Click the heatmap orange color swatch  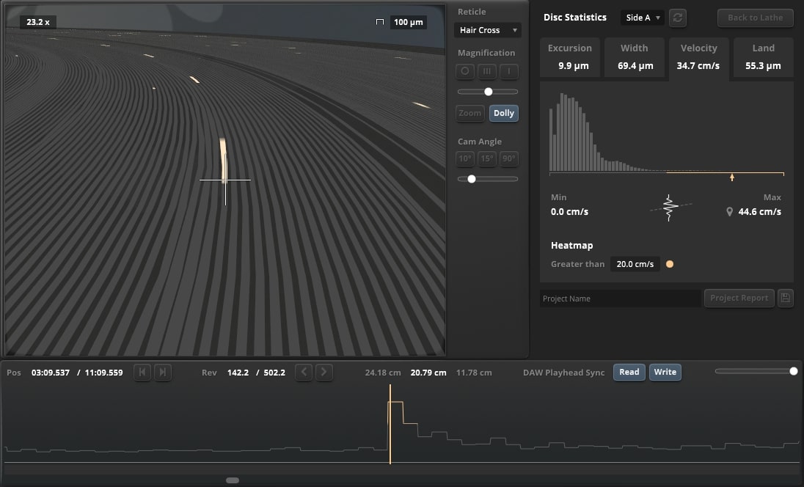tap(669, 264)
